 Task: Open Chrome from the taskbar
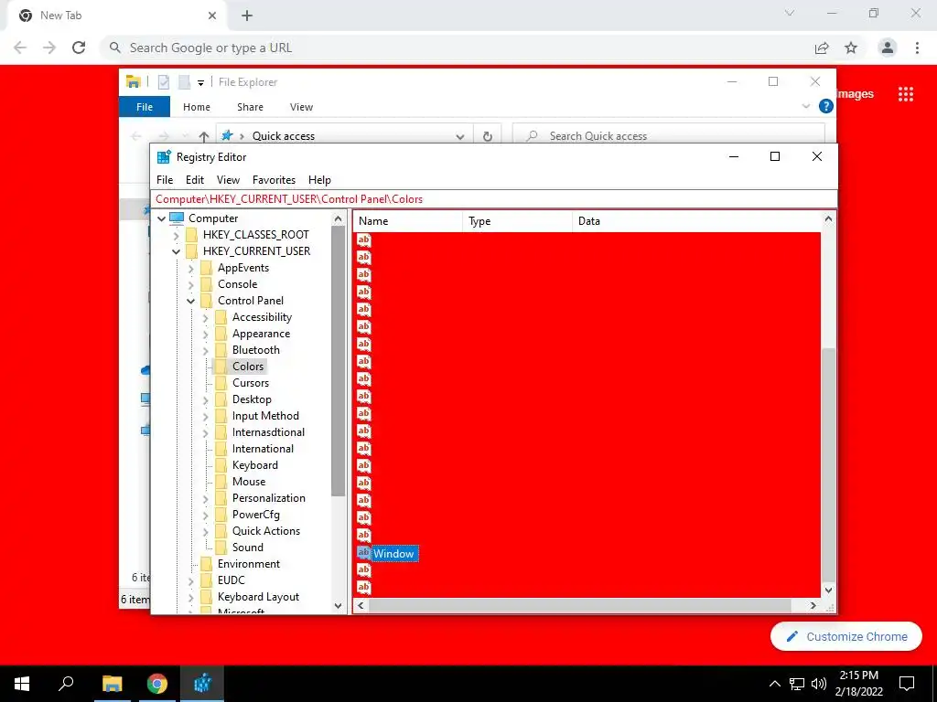157,684
